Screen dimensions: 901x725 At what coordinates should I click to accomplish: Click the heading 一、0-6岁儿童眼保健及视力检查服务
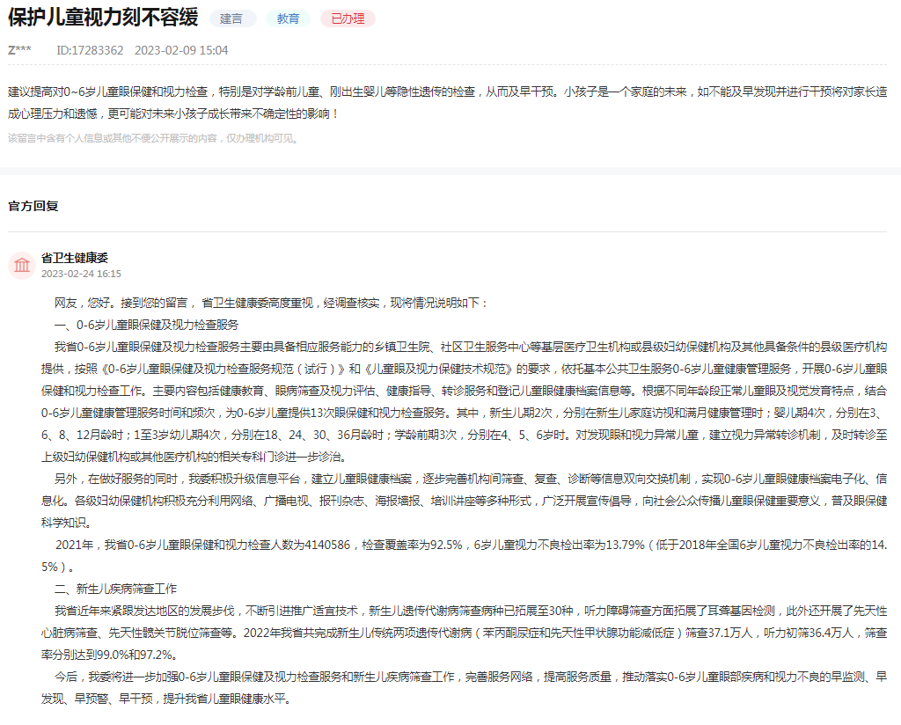147,326
